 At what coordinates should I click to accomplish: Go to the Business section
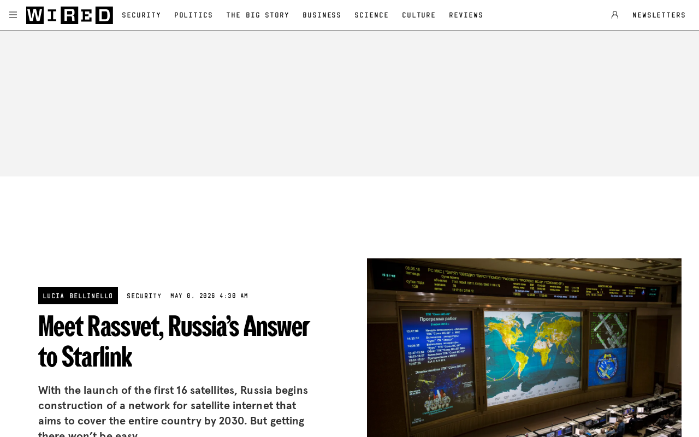[322, 15]
